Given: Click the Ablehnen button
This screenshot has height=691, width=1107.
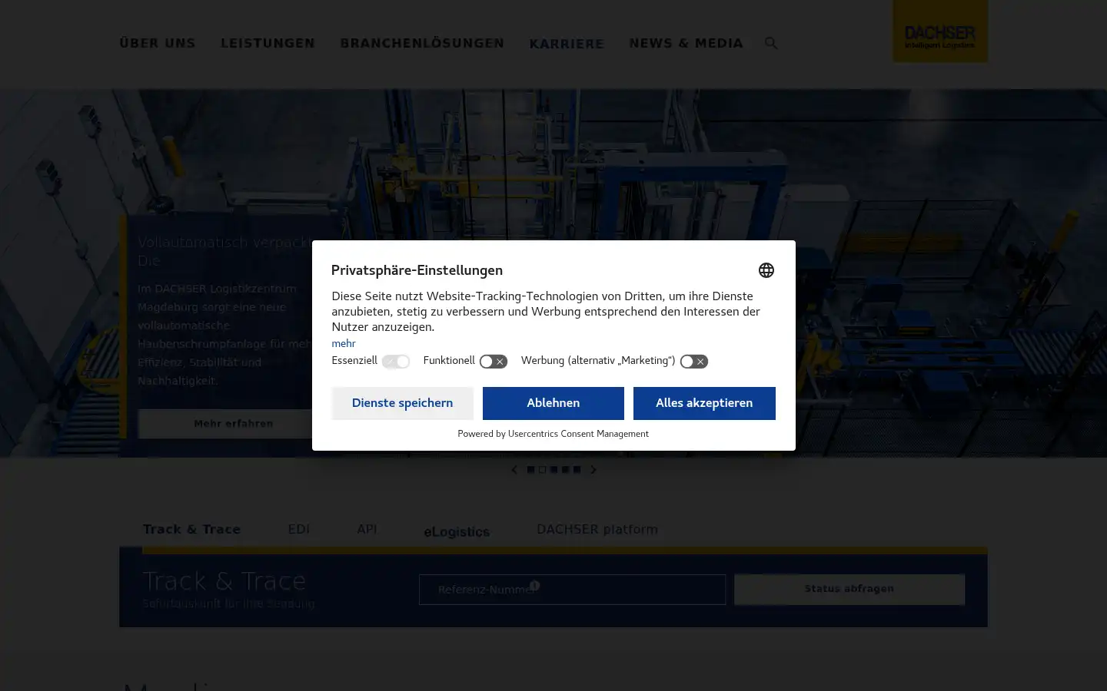Looking at the screenshot, I should pyautogui.click(x=553, y=403).
